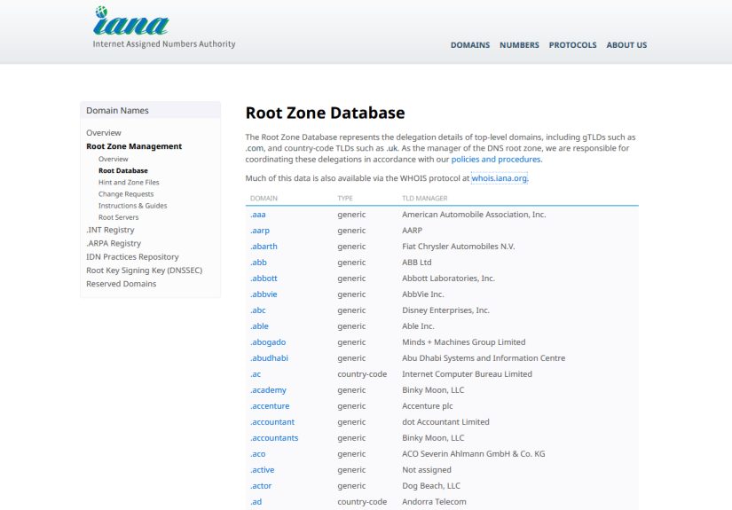Open the .abudhabi domain entry
Screen dimensions: 732x510
(269, 358)
